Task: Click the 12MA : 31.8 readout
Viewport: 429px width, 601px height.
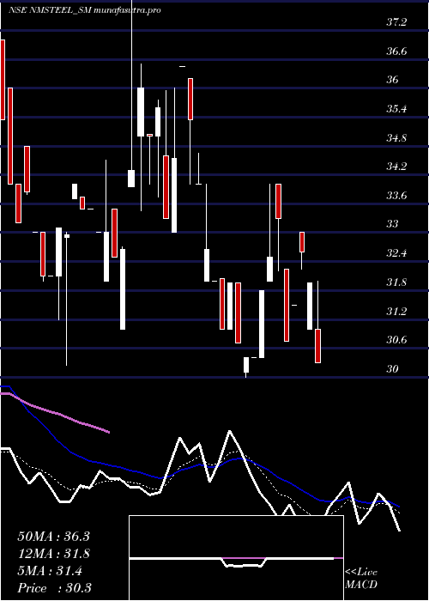Action: [53, 554]
